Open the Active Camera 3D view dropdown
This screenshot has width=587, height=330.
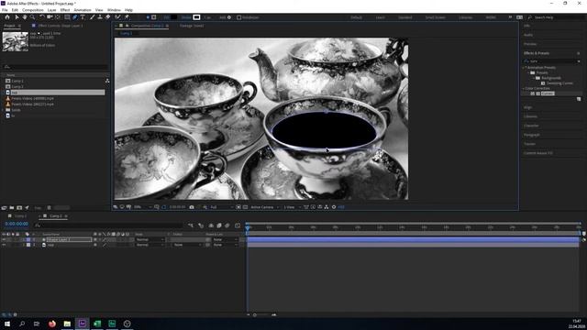coord(265,207)
